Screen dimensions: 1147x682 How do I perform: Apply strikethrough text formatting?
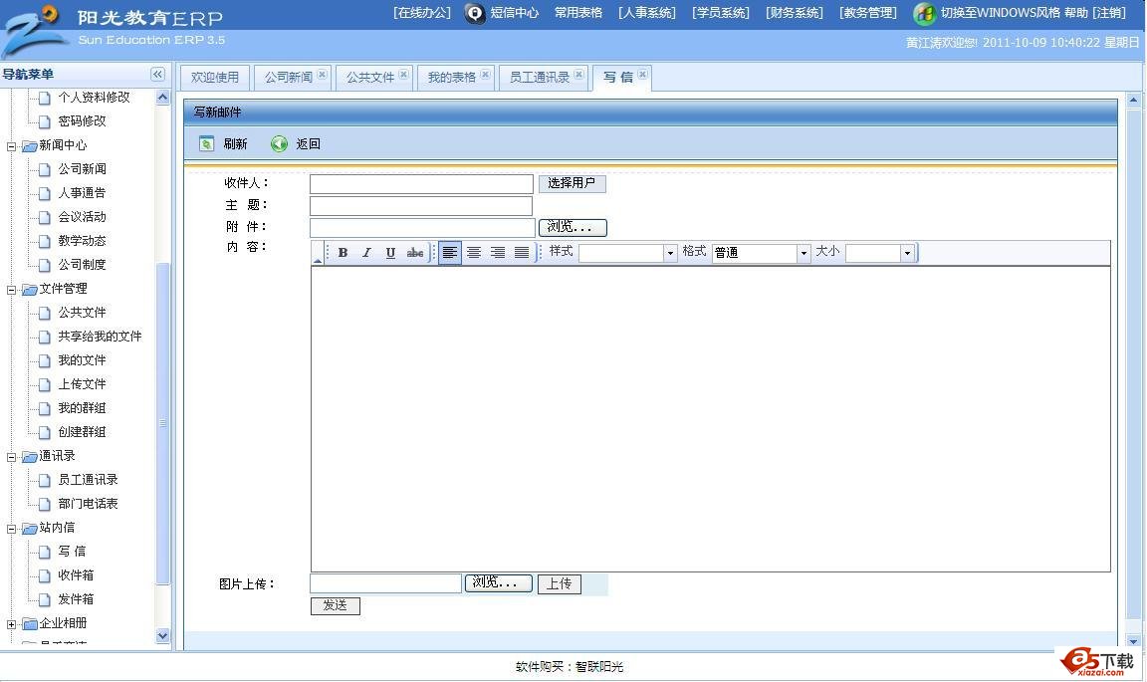415,253
